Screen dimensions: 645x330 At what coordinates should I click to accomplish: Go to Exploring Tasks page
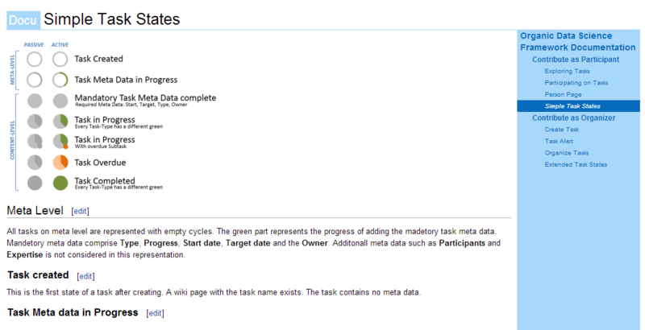tap(568, 71)
